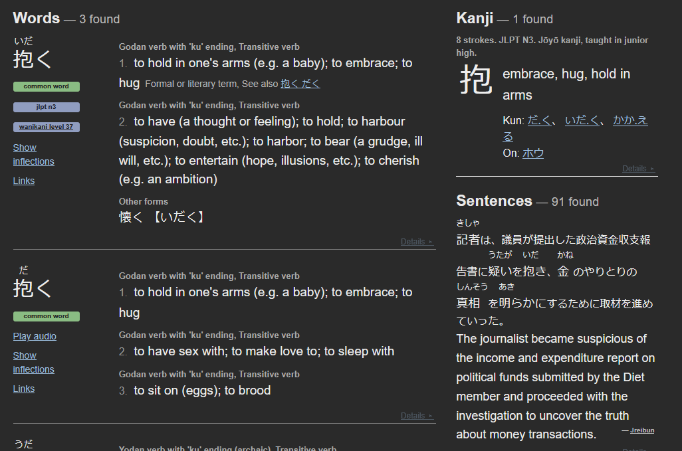Click the jlpt n3 tag

tap(46, 107)
